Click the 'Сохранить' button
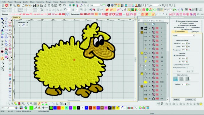 (x=189, y=99)
